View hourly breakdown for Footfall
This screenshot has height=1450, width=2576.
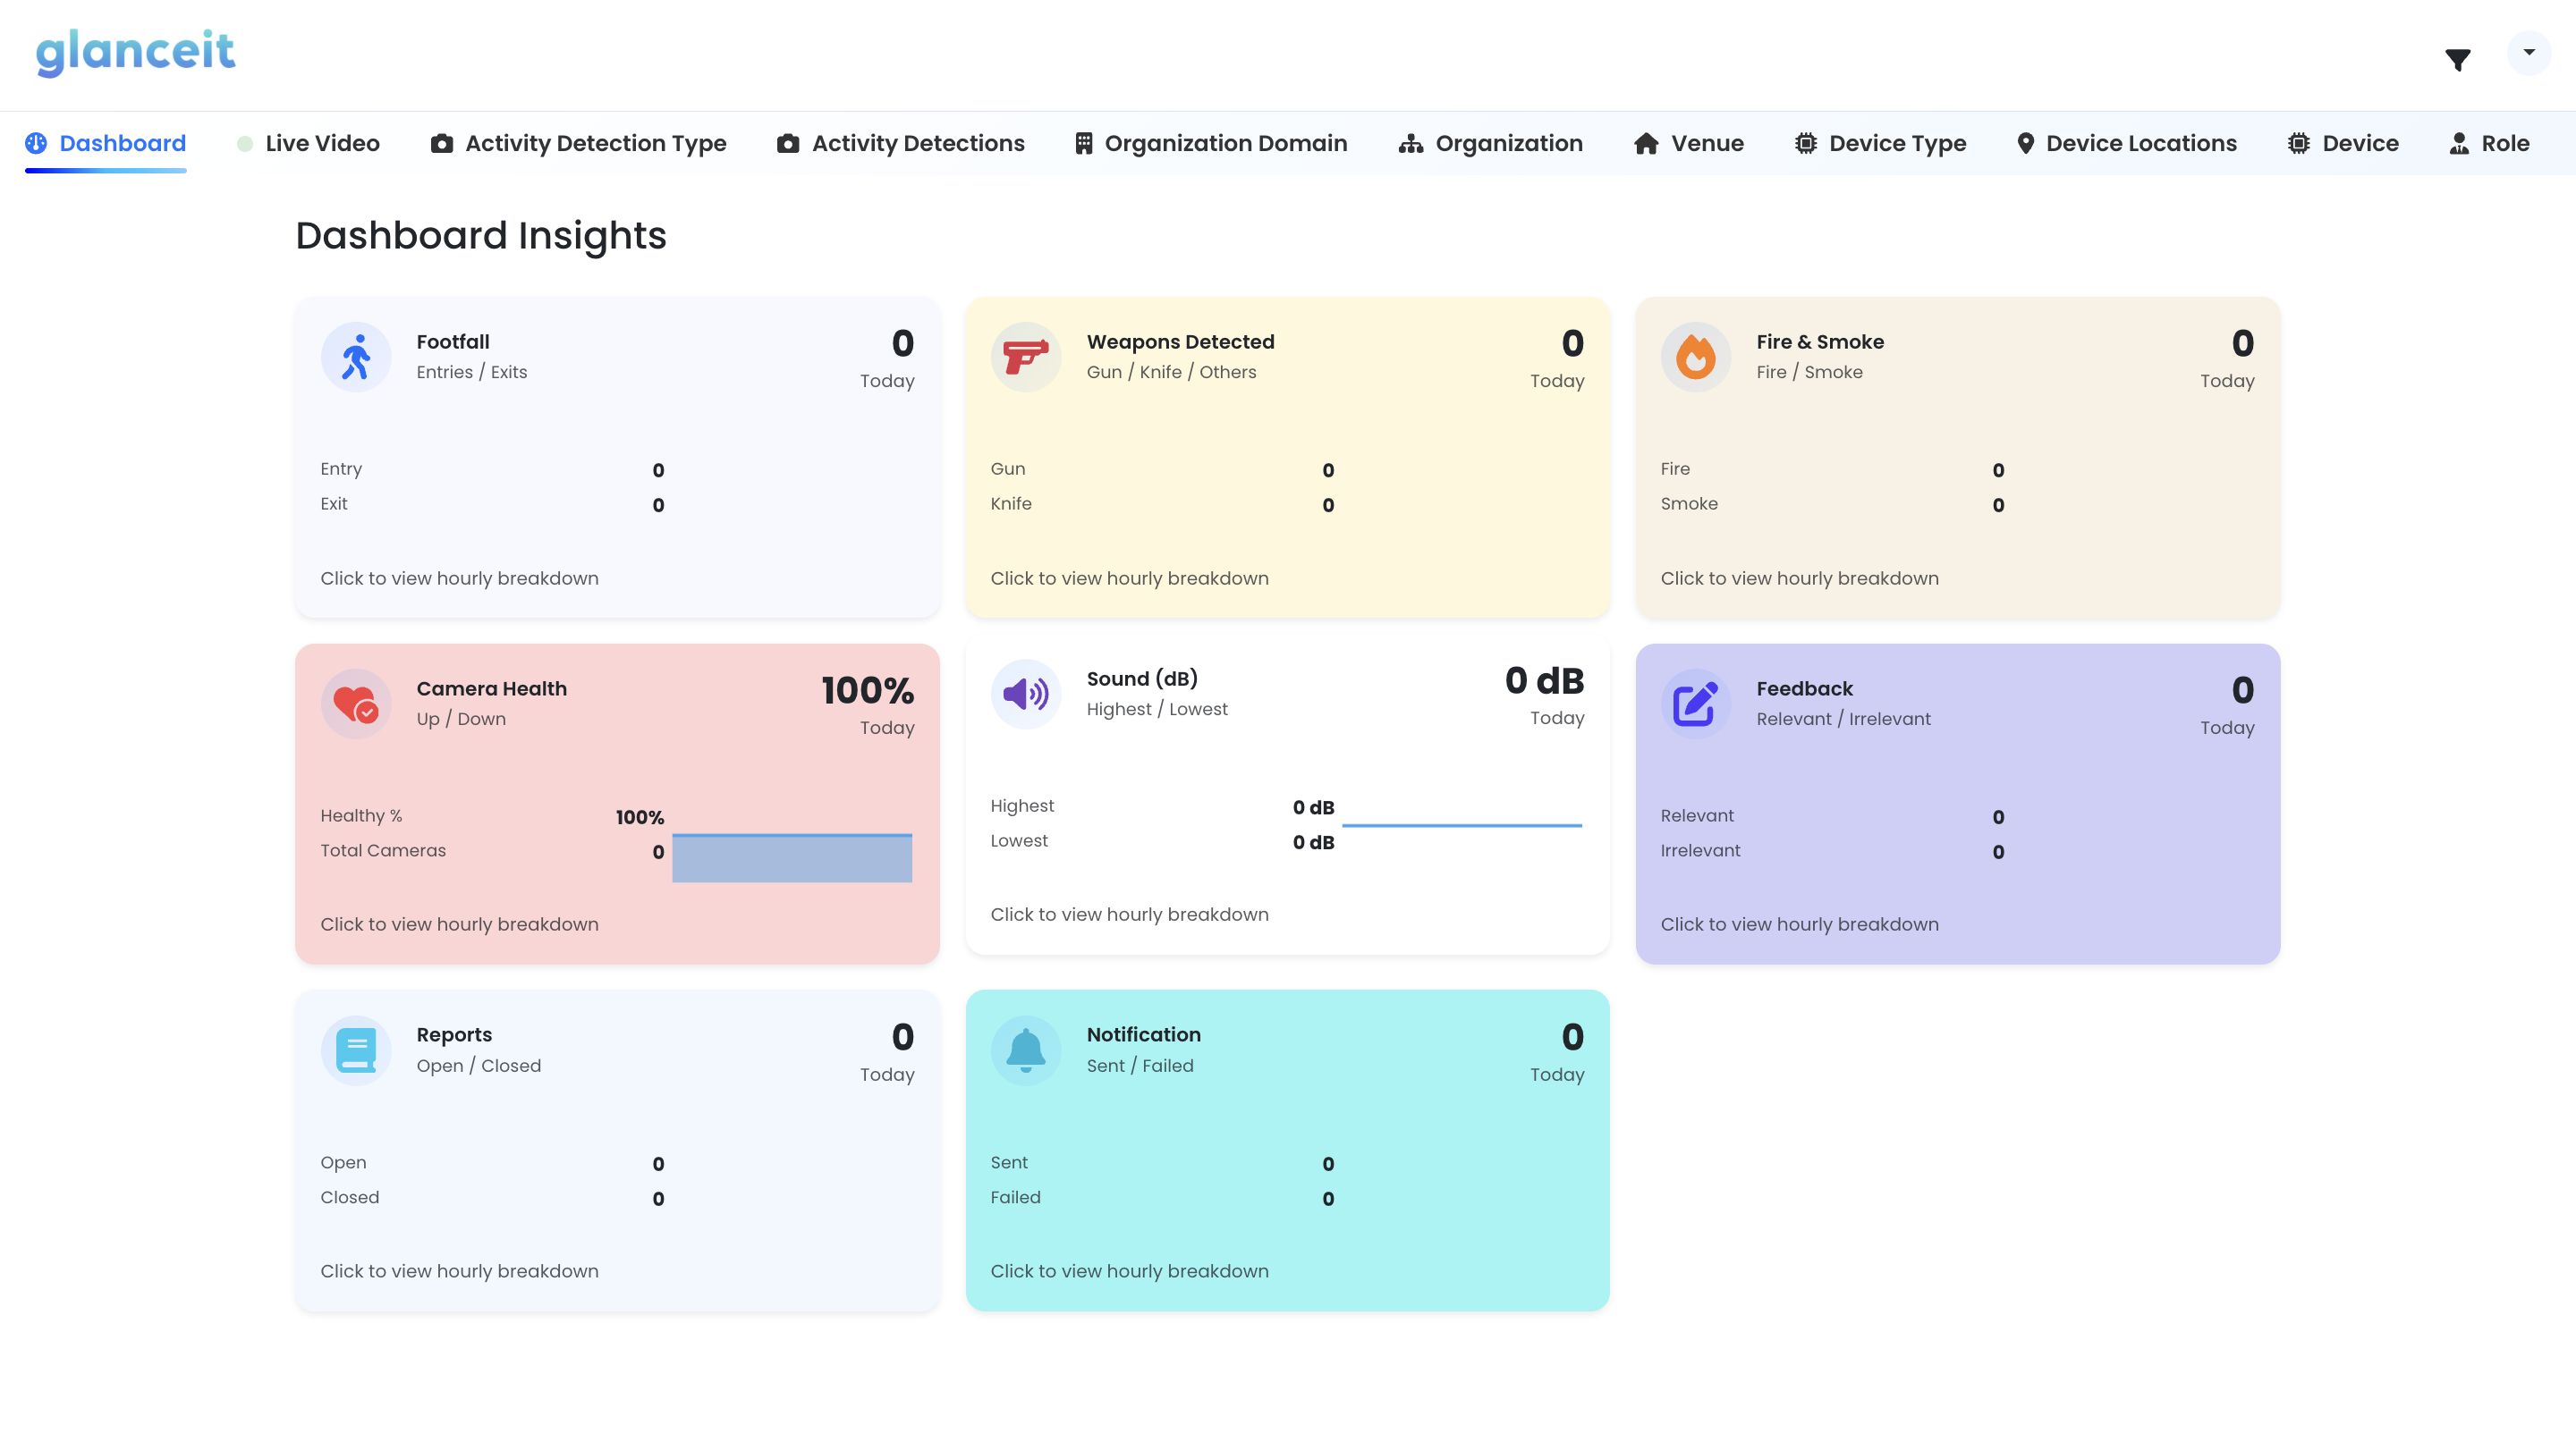point(459,577)
